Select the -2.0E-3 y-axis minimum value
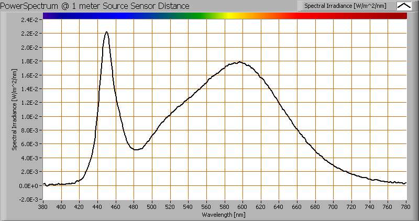The image size is (419, 221). click(x=29, y=200)
